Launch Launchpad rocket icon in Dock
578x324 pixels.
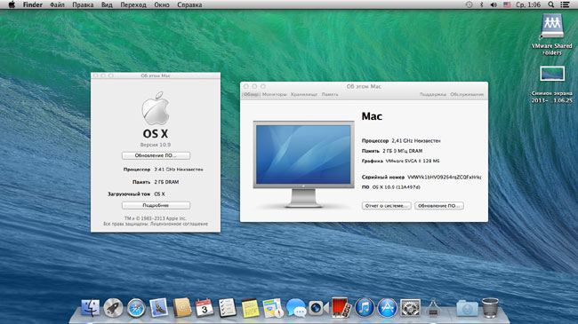[113, 308]
